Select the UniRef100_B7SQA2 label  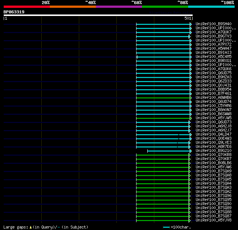213,192
